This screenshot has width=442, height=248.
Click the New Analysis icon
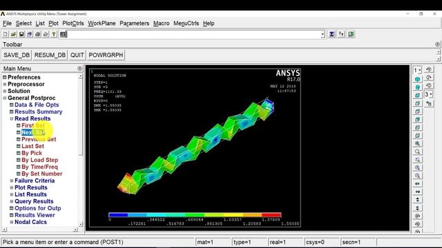pos(6,34)
